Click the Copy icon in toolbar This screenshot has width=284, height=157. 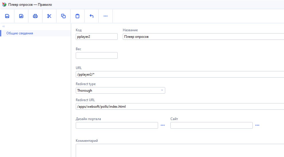[x=63, y=16]
